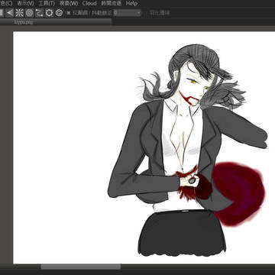Image resolution: width=275 pixels, height=275 pixels.
Task: Click the horizontal scrollbar thumb below canvas
Action: 81,267
